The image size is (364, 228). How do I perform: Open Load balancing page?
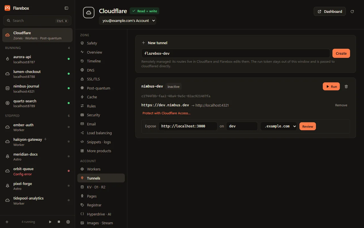pos(101,133)
